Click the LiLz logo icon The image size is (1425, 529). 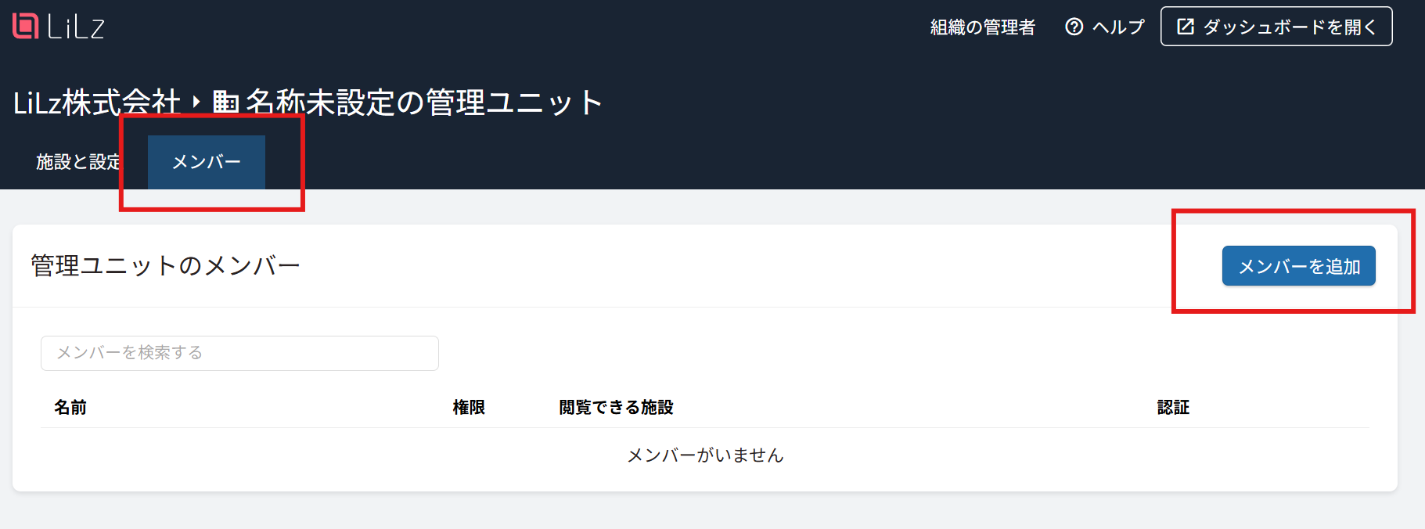26,27
